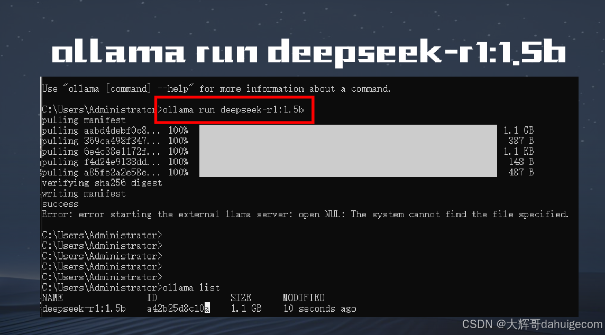Click the "387 B" size value

pyautogui.click(x=521, y=141)
